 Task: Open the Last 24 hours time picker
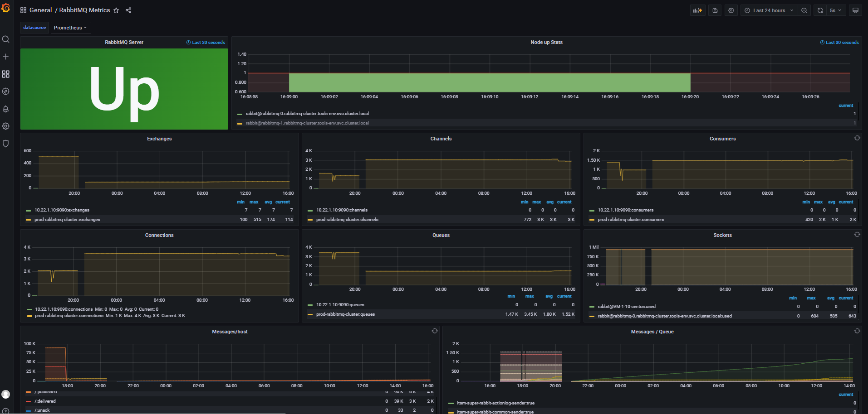(x=769, y=10)
